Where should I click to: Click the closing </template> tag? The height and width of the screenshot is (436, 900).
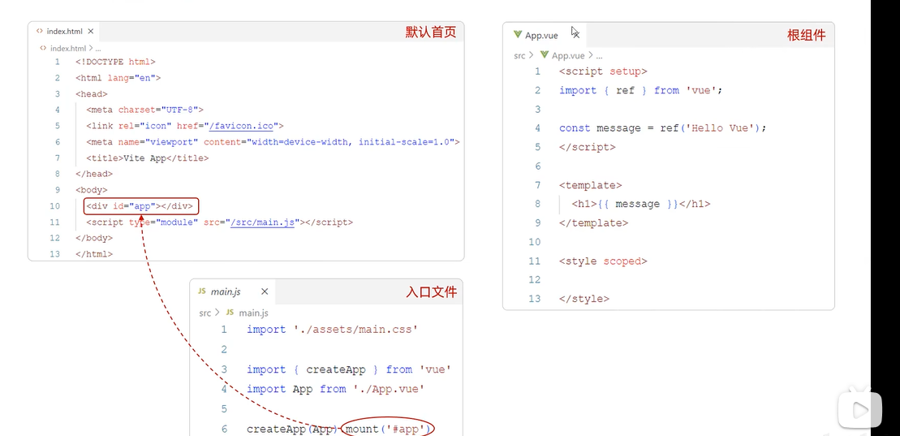(593, 223)
